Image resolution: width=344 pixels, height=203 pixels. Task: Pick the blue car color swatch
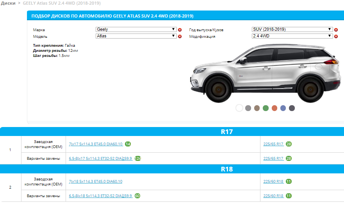(x=283, y=108)
